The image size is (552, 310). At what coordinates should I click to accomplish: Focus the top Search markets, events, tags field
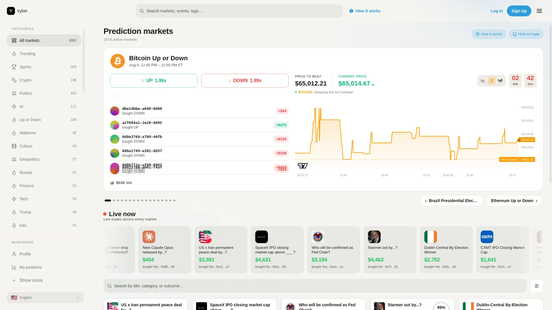click(239, 11)
